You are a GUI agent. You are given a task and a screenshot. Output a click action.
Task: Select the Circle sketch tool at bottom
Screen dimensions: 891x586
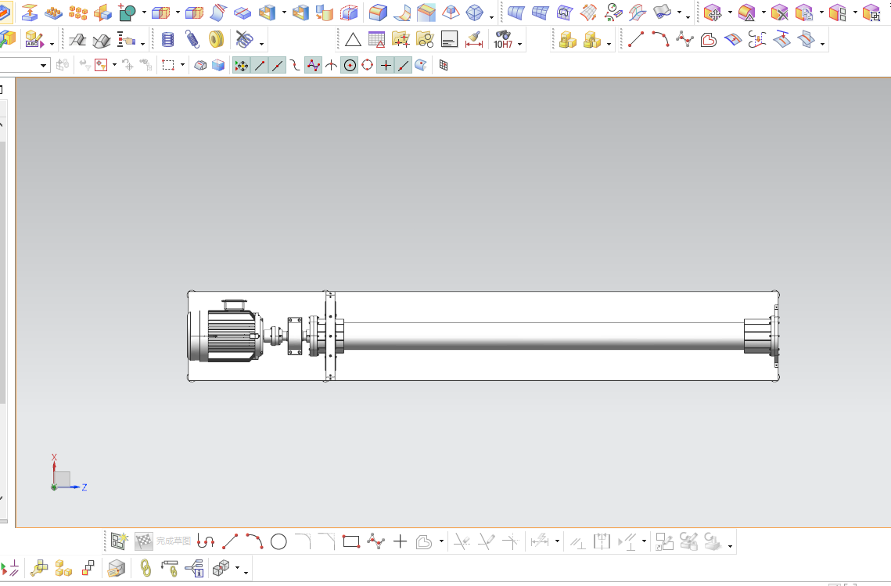[278, 541]
